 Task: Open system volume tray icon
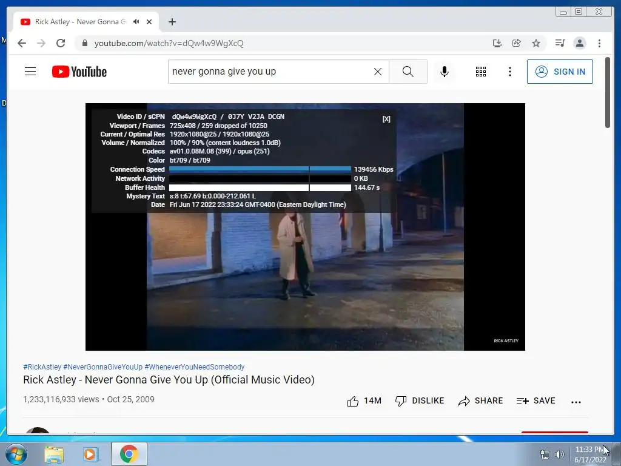coord(560,454)
